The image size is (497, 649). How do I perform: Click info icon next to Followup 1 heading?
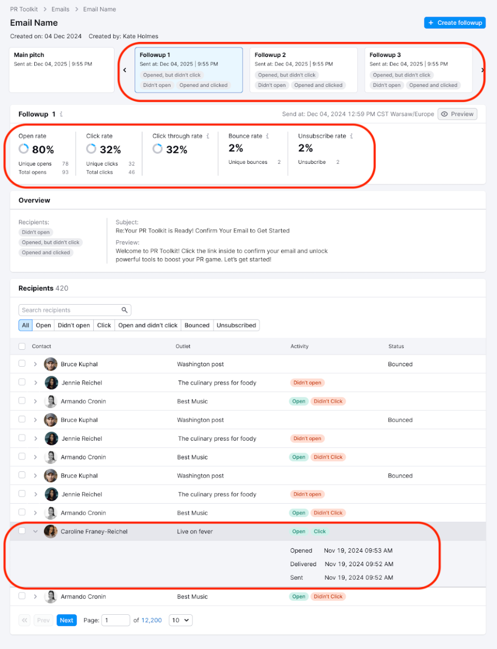(62, 114)
